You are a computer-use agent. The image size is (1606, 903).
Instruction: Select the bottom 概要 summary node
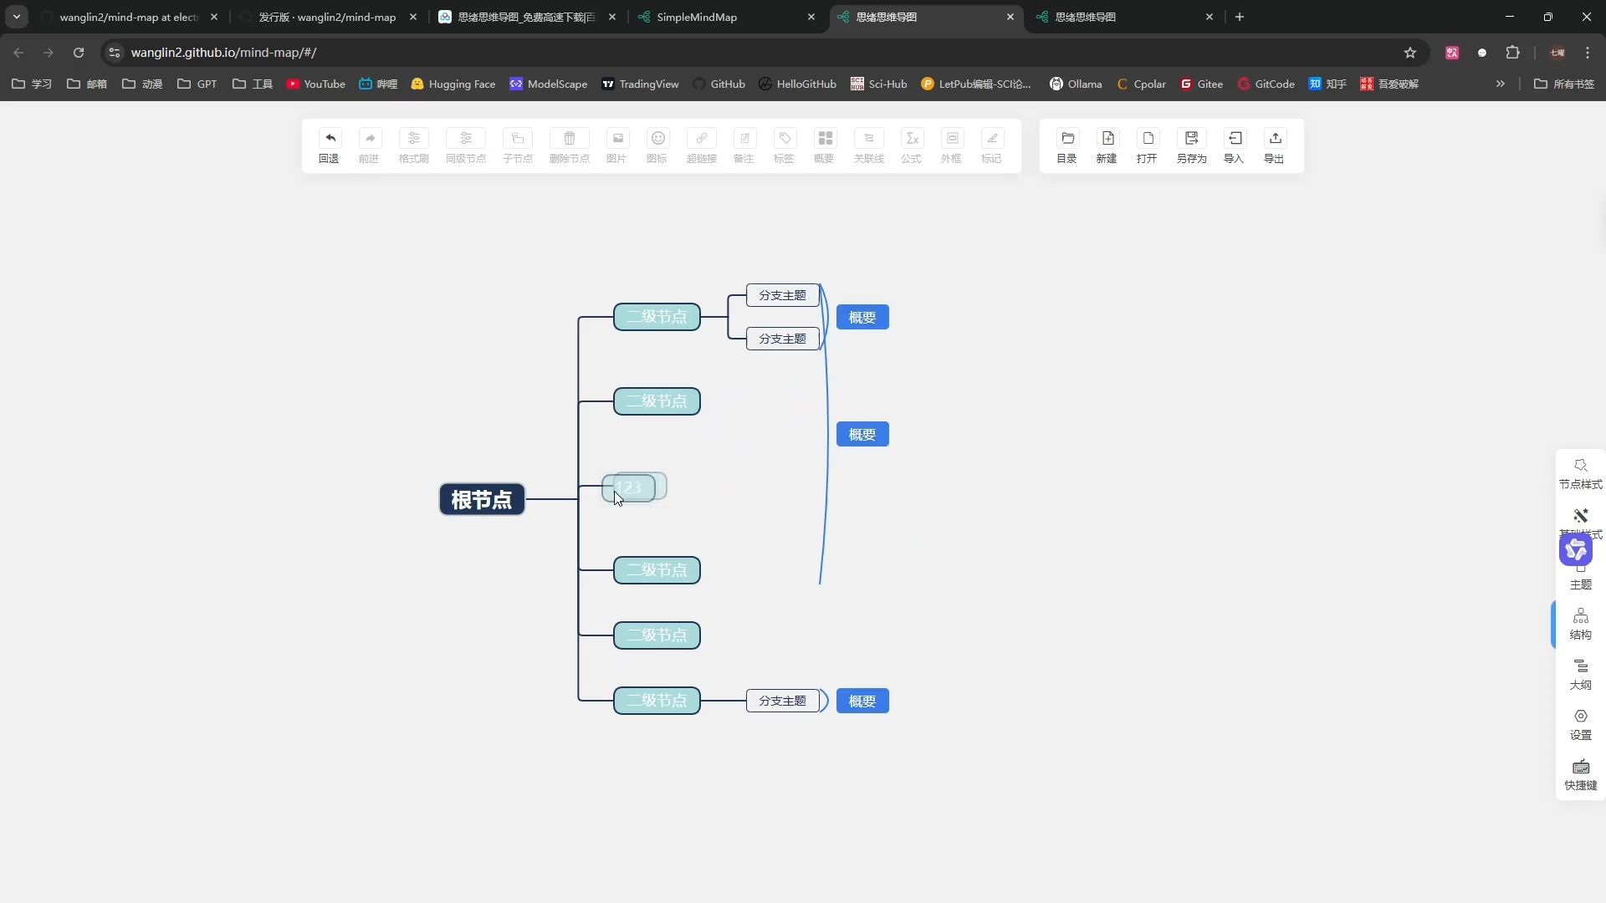pos(862,701)
